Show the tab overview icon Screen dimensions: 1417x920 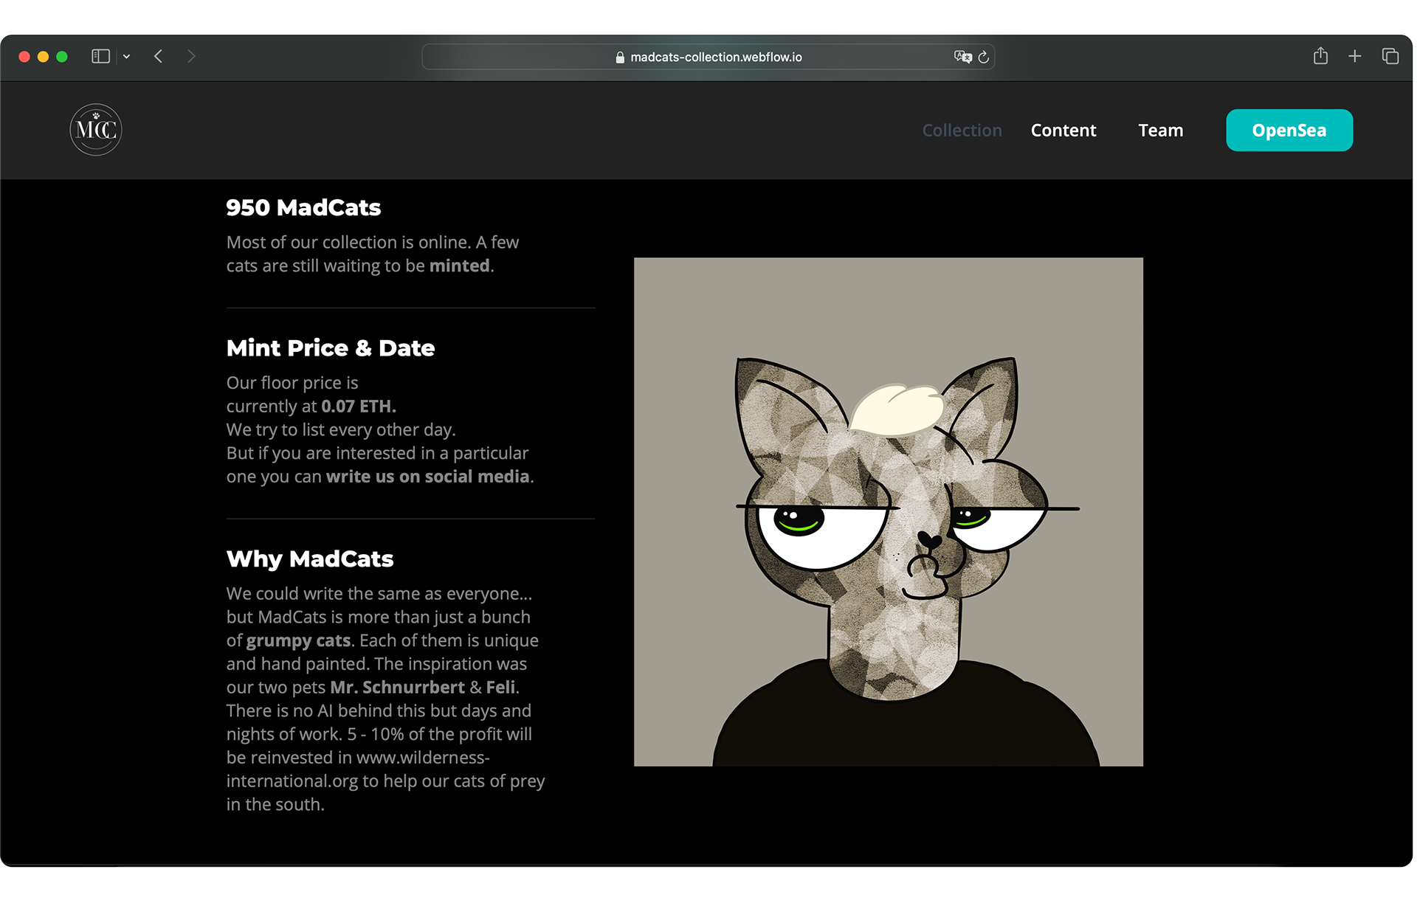pyautogui.click(x=1390, y=56)
